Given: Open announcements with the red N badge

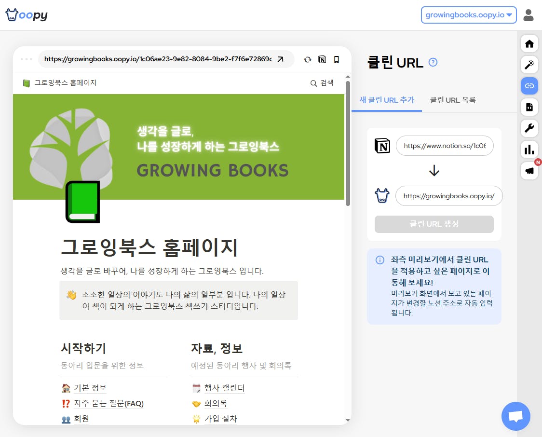Looking at the screenshot, I should click(529, 171).
